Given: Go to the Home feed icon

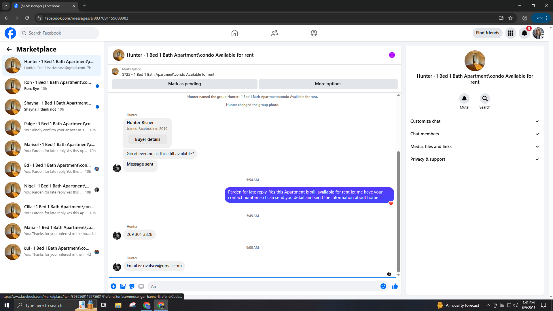Looking at the screenshot, I should (x=235, y=33).
